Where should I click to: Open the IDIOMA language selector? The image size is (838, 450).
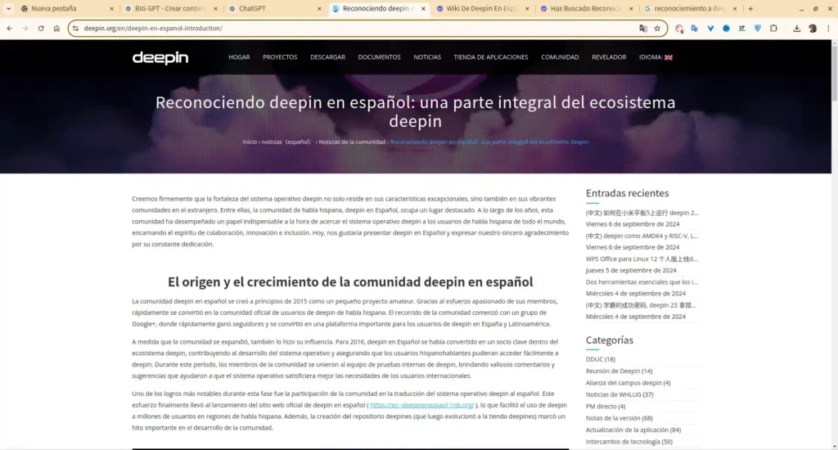[656, 57]
